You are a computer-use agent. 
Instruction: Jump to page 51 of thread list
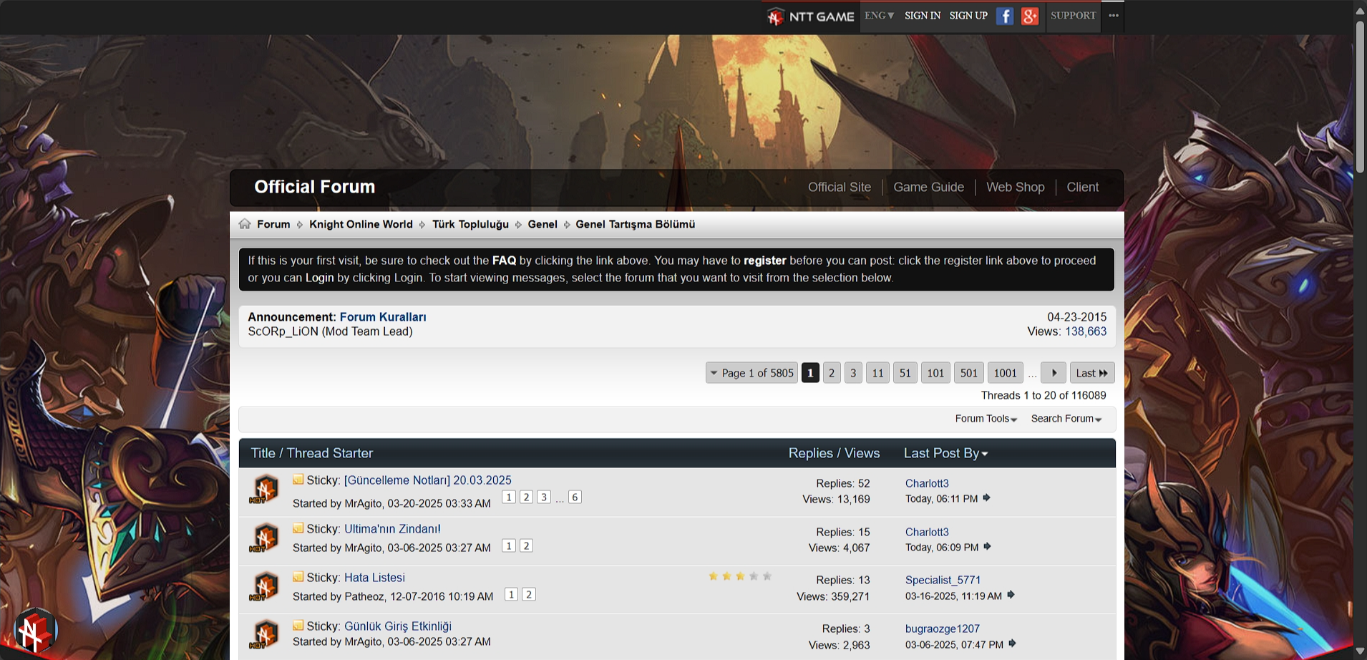(x=905, y=373)
